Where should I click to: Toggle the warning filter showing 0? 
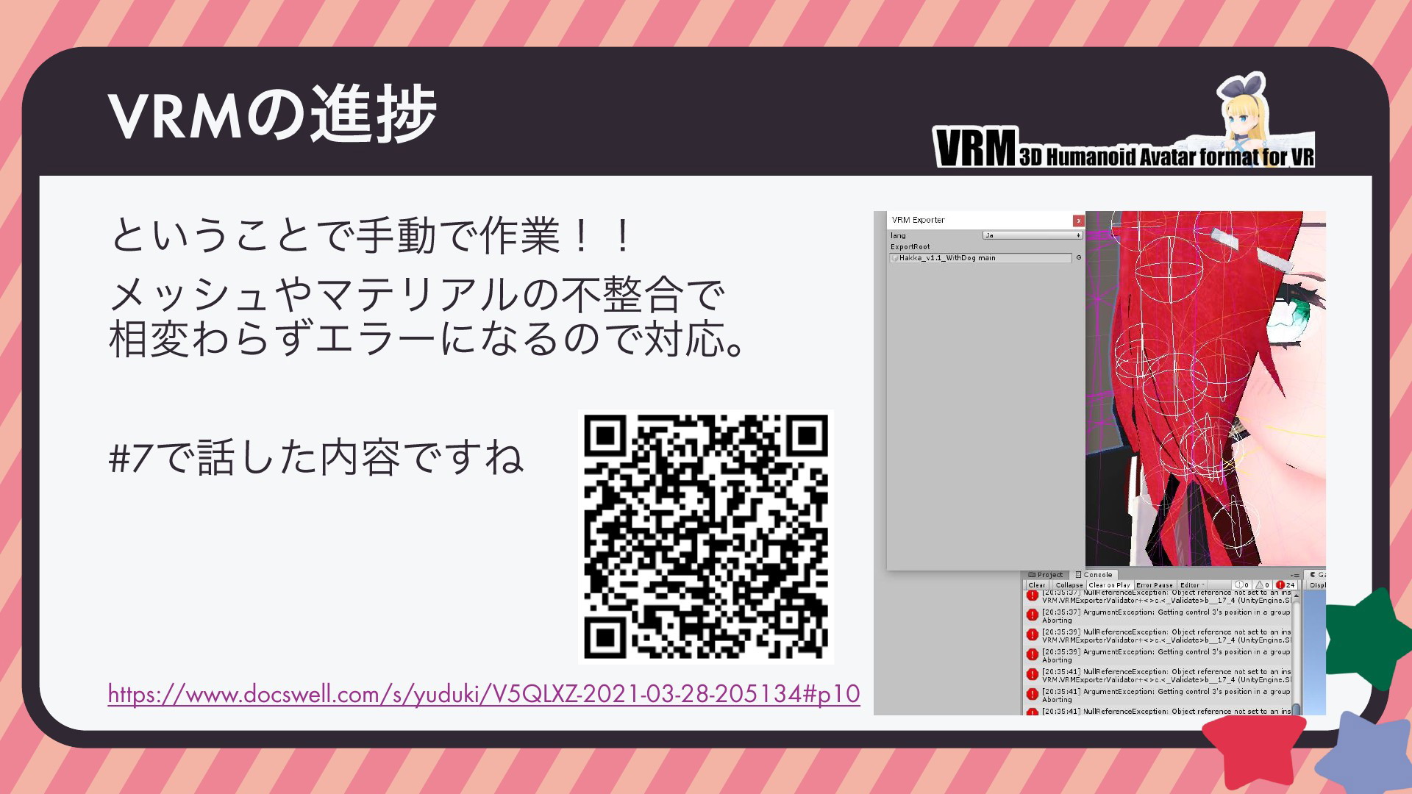pos(1263,585)
